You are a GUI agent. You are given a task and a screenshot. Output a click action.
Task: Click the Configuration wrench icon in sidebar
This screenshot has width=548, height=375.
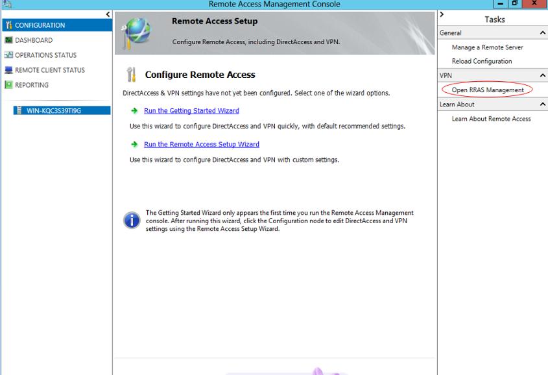[x=8, y=26]
